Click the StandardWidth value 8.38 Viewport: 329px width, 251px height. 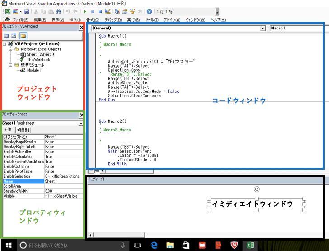coord(64,191)
